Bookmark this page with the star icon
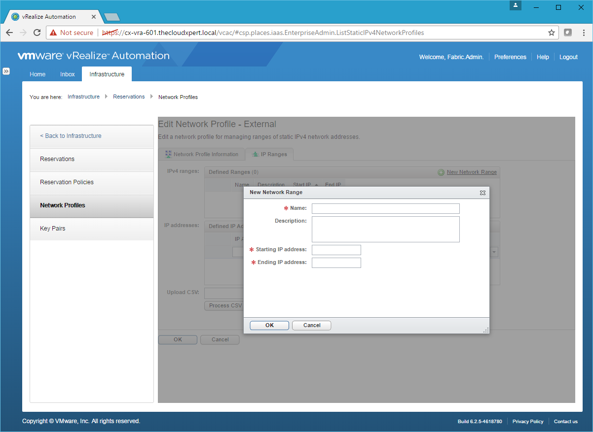This screenshot has height=432, width=593. pos(551,33)
